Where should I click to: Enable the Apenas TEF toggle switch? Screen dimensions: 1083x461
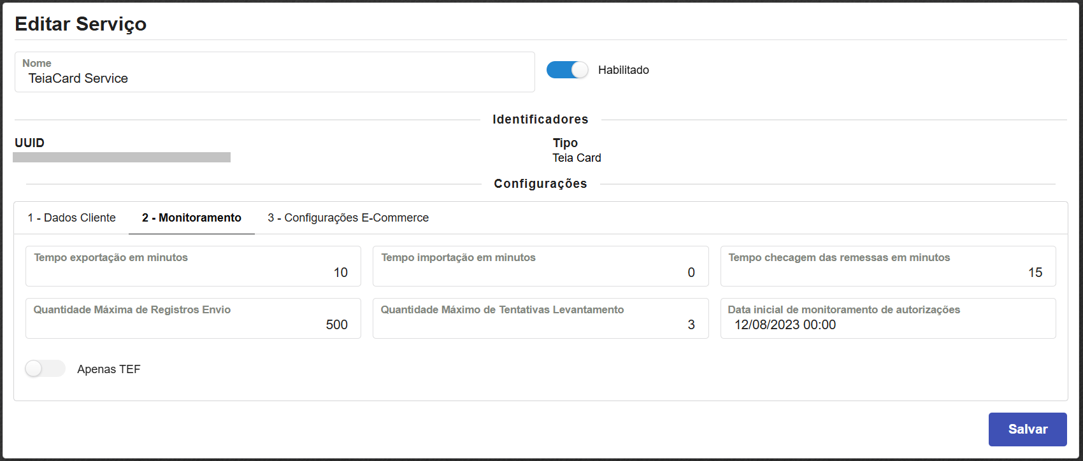point(45,369)
